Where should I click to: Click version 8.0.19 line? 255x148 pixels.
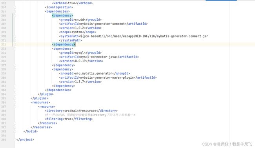81,61
